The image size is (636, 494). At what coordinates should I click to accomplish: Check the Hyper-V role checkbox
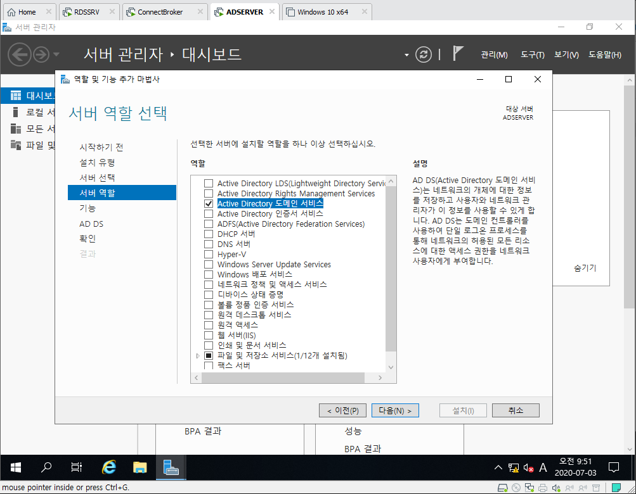(x=209, y=254)
